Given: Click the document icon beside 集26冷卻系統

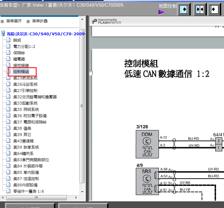Looking at the screenshot, I should 8,84.
